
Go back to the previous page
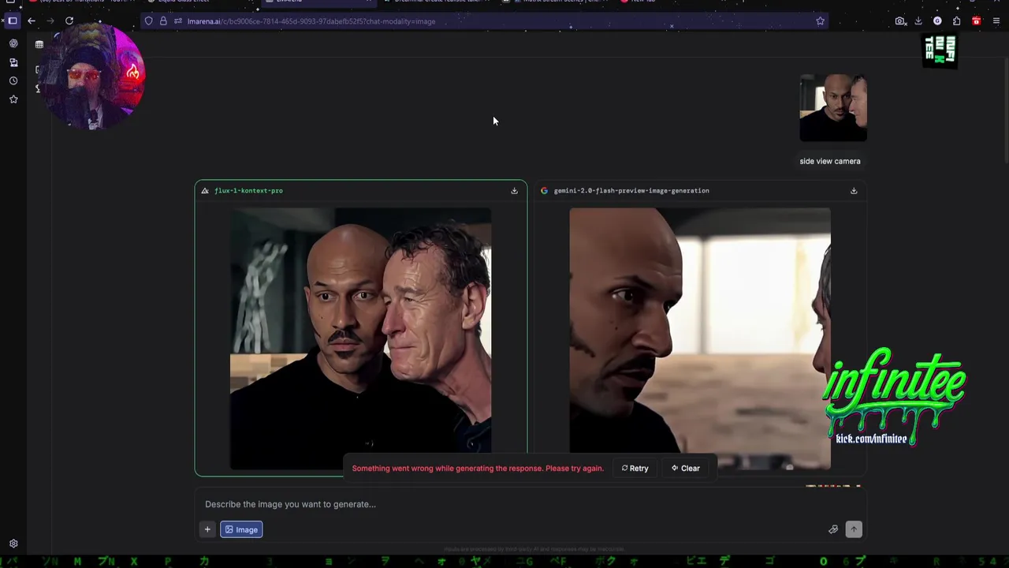[32, 21]
